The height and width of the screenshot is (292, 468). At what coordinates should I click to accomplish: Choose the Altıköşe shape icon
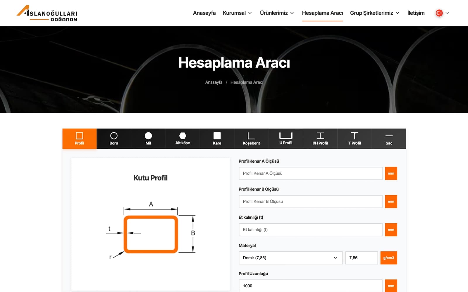point(183,138)
